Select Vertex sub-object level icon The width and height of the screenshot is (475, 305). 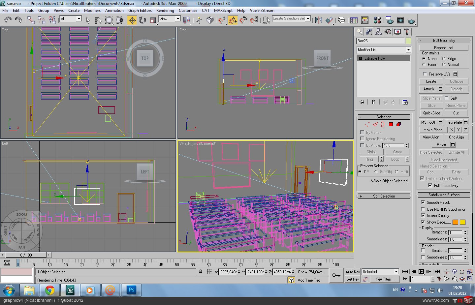point(367,124)
